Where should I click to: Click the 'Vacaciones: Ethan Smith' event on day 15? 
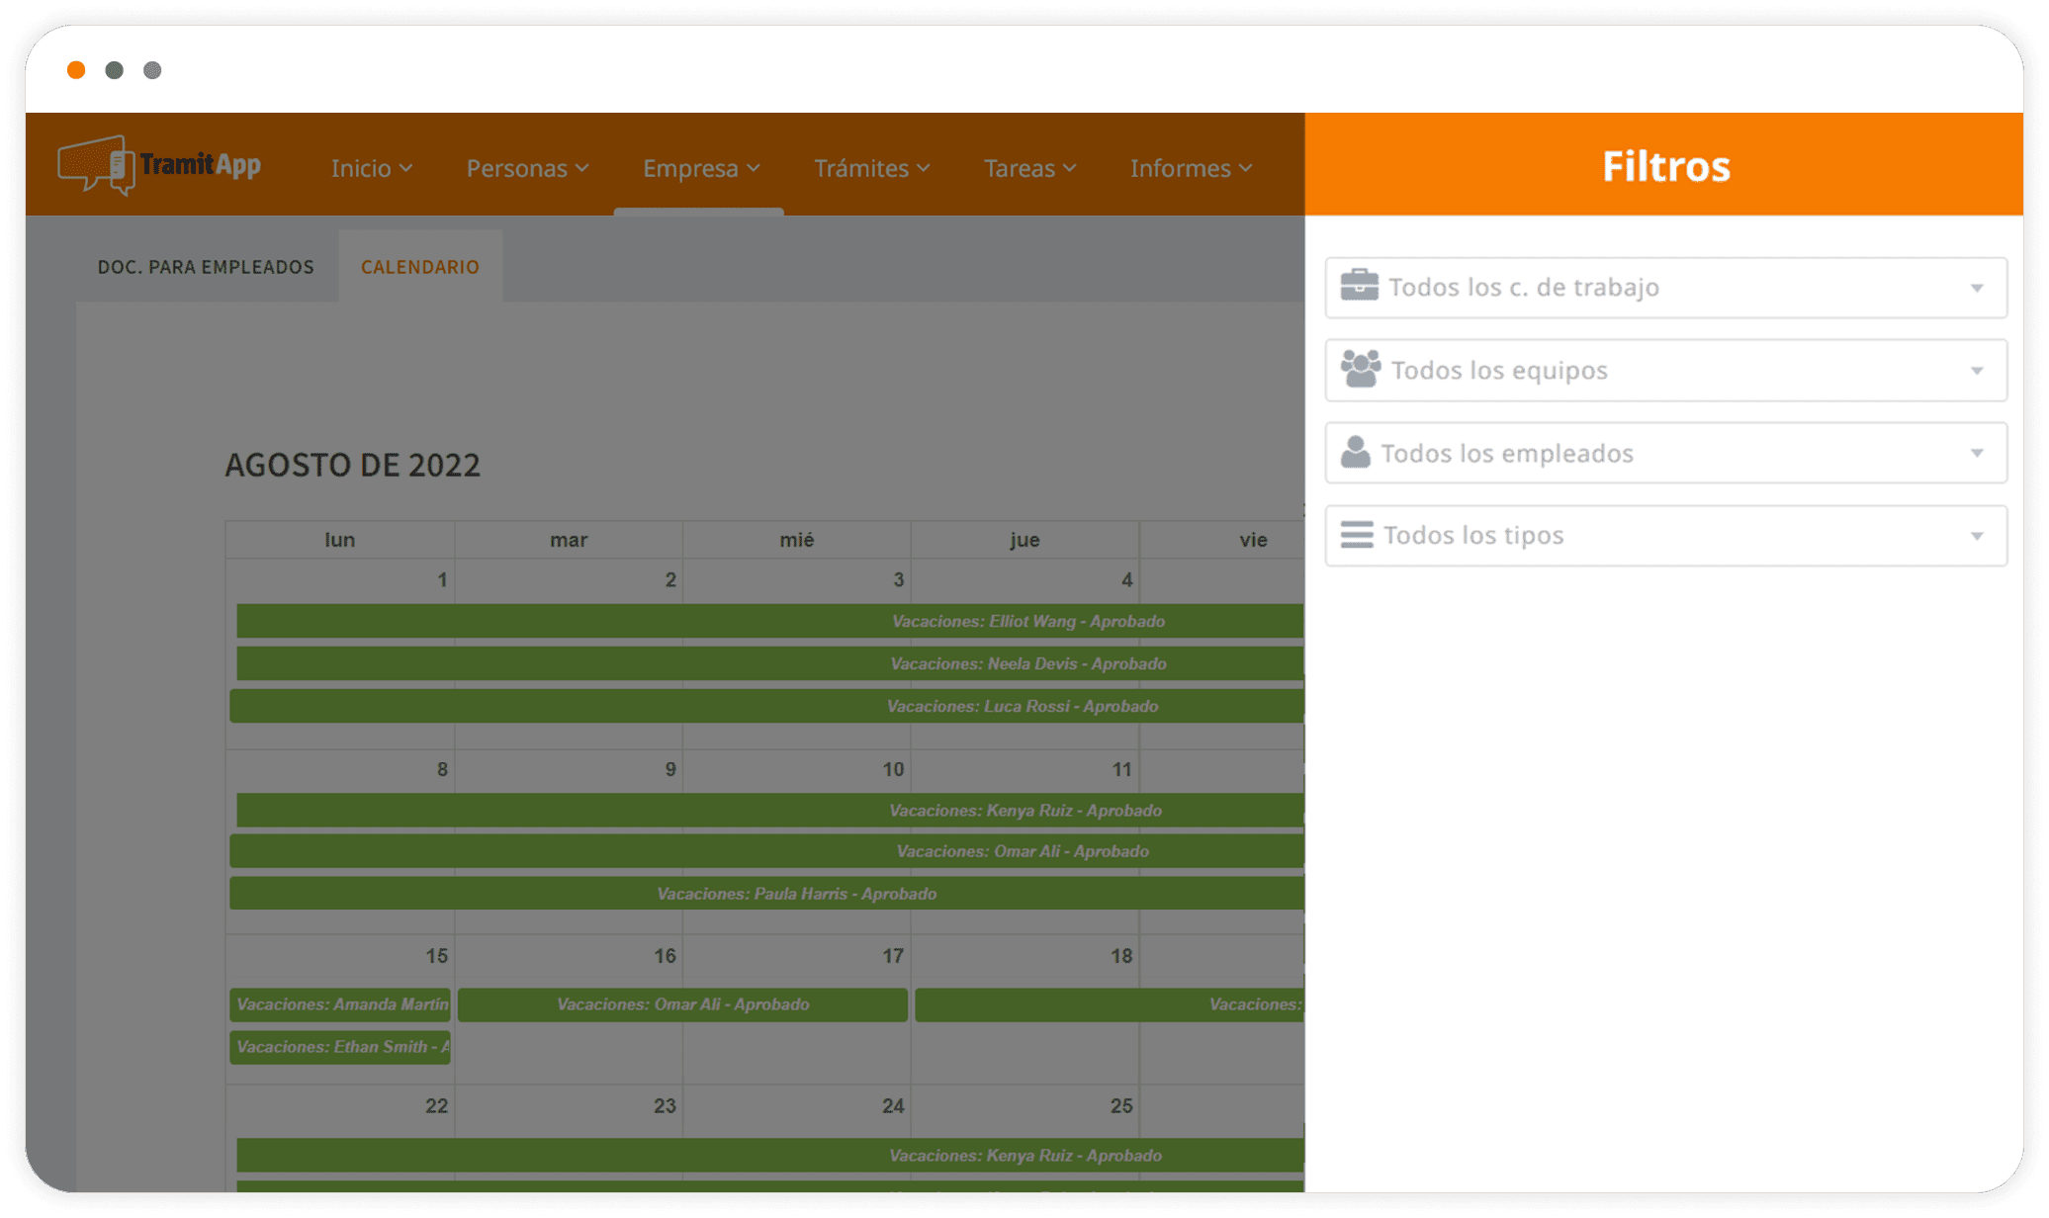[x=339, y=1046]
